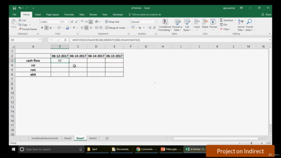Apply the font color
Screen dimensions: 281x158
[x=74, y=28]
